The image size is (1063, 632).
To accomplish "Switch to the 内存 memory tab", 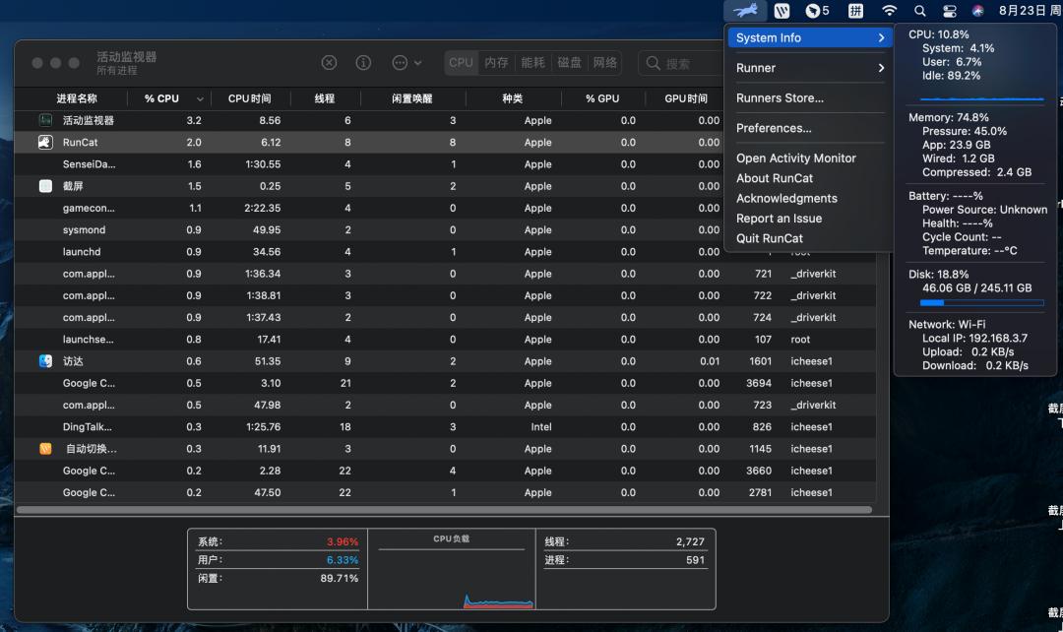I will 496,63.
